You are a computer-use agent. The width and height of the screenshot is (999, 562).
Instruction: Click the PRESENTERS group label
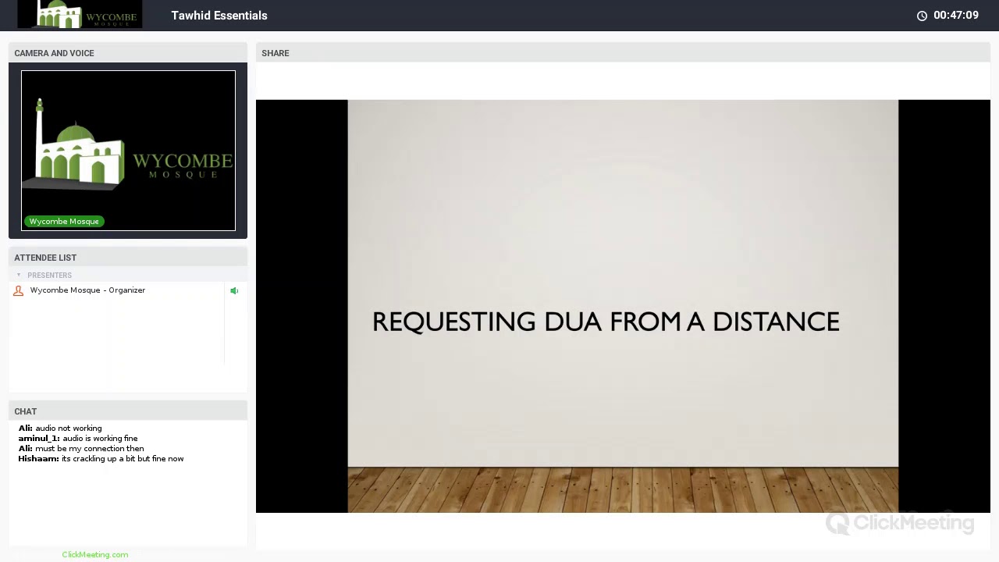coord(49,275)
